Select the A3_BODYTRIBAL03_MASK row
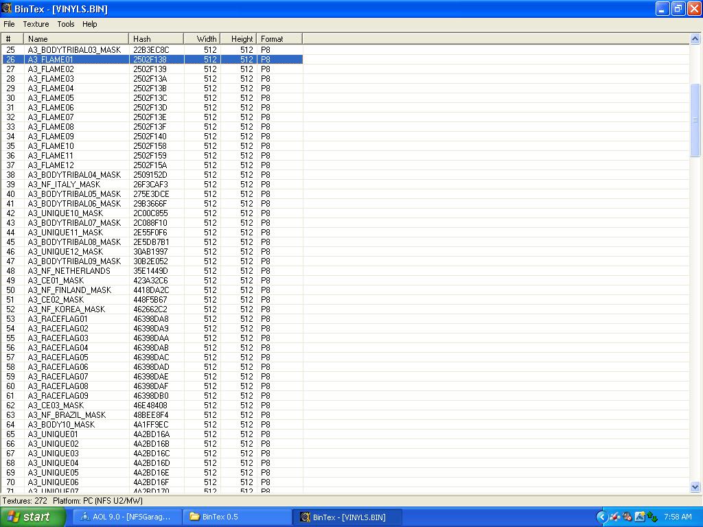 click(152, 49)
